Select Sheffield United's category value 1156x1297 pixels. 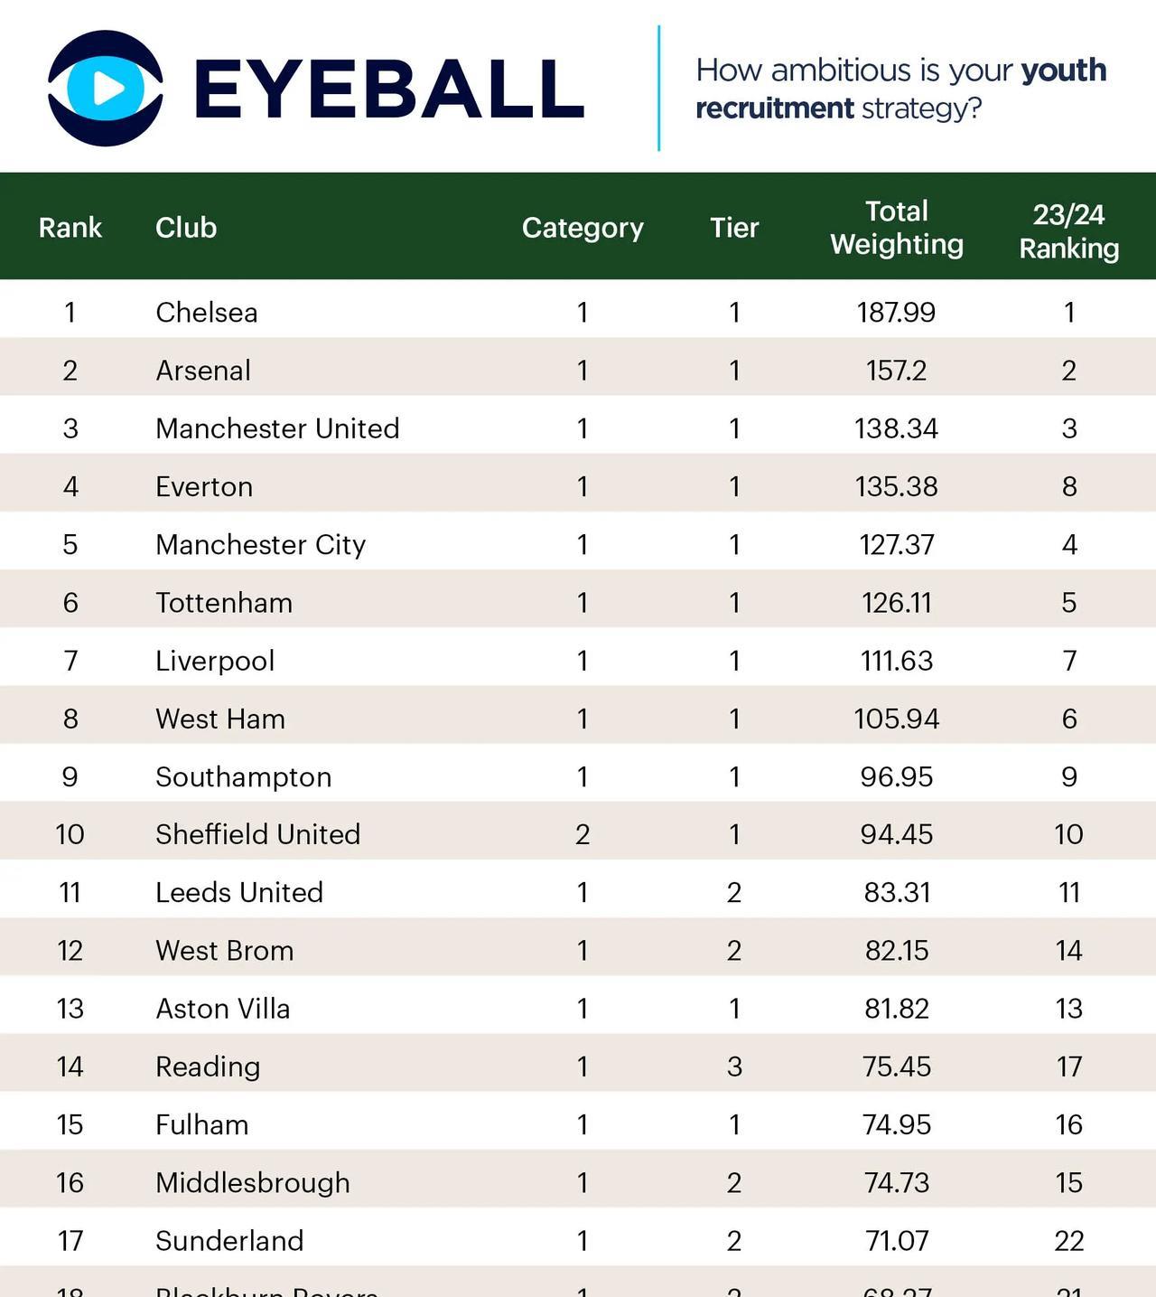(583, 834)
